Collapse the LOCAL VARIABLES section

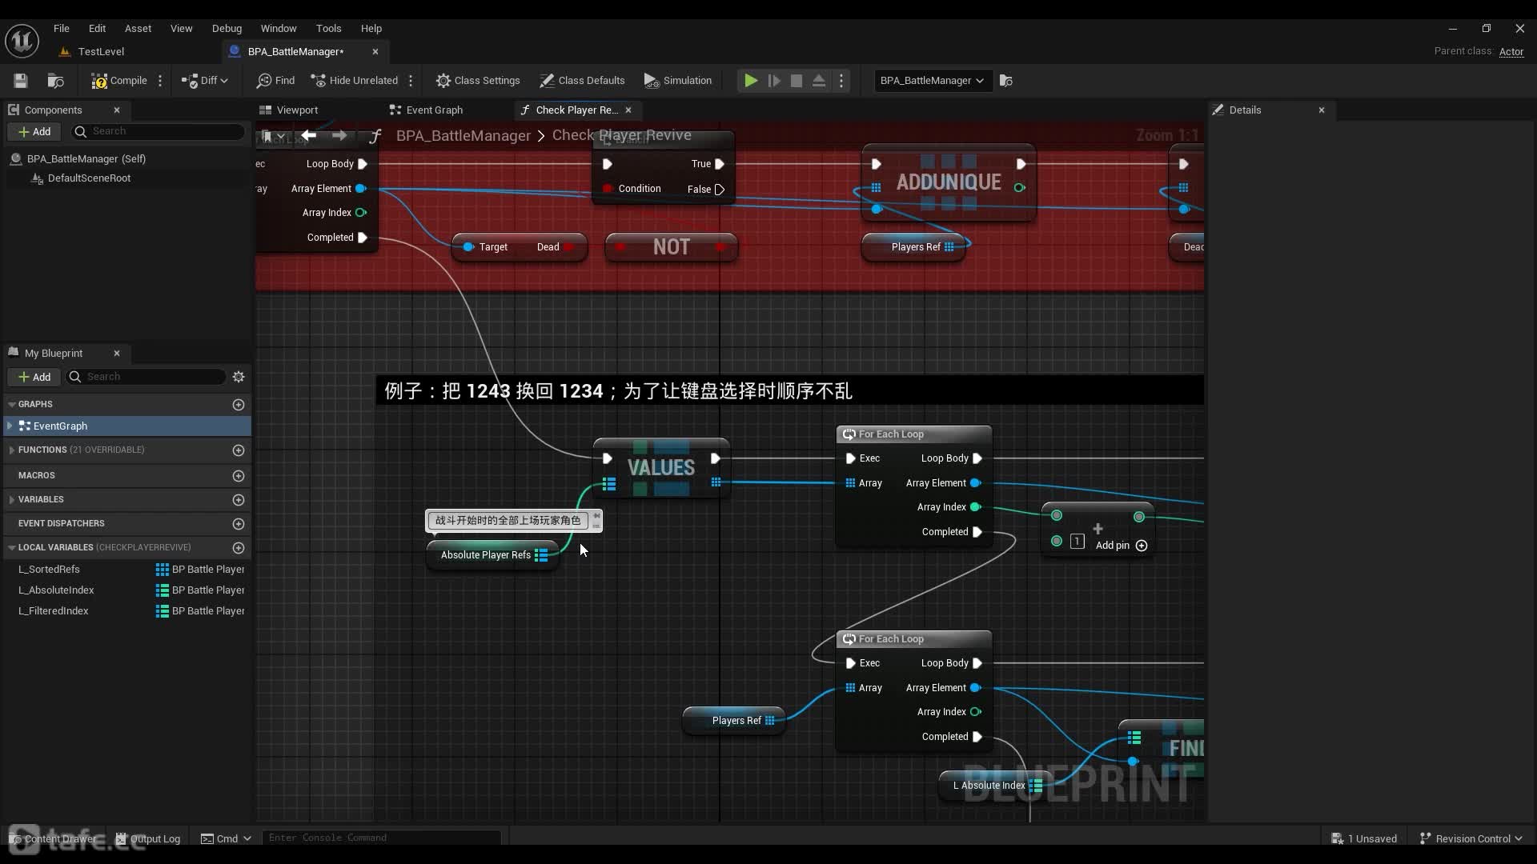pyautogui.click(x=12, y=547)
